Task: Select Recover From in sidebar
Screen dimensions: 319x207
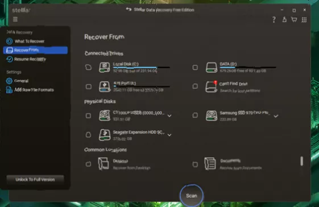Action: point(35,50)
